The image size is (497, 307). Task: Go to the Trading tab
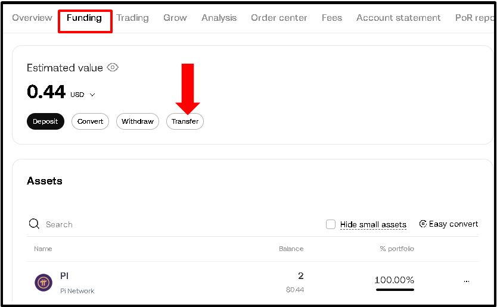coord(132,18)
